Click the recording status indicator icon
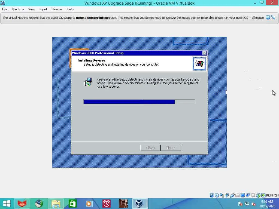This screenshot has width=279, height=209. point(248,195)
